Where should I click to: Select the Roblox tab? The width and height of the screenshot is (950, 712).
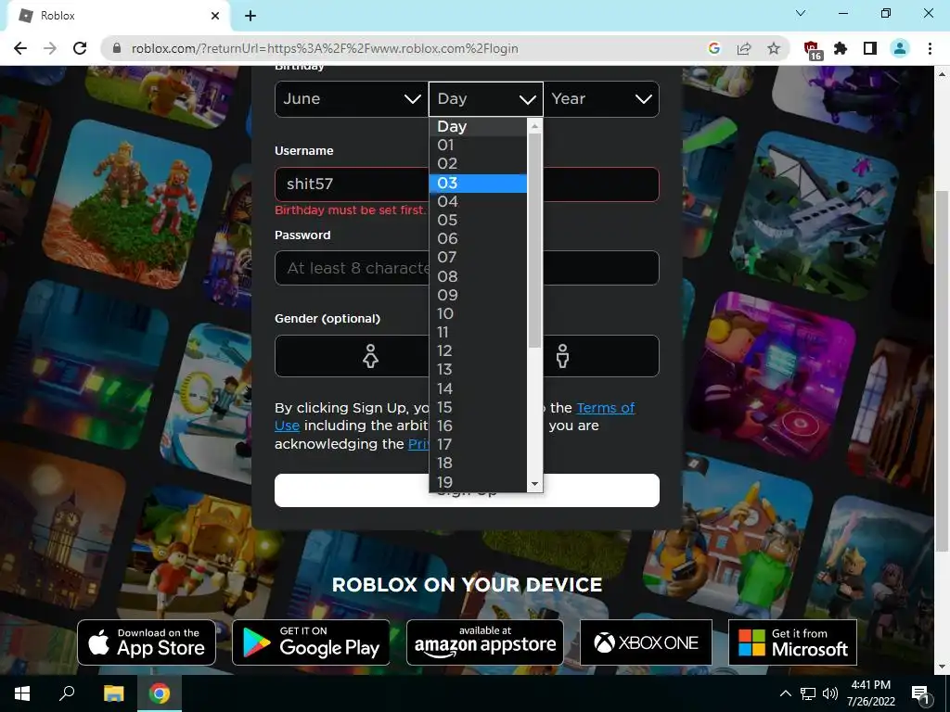tap(118, 16)
